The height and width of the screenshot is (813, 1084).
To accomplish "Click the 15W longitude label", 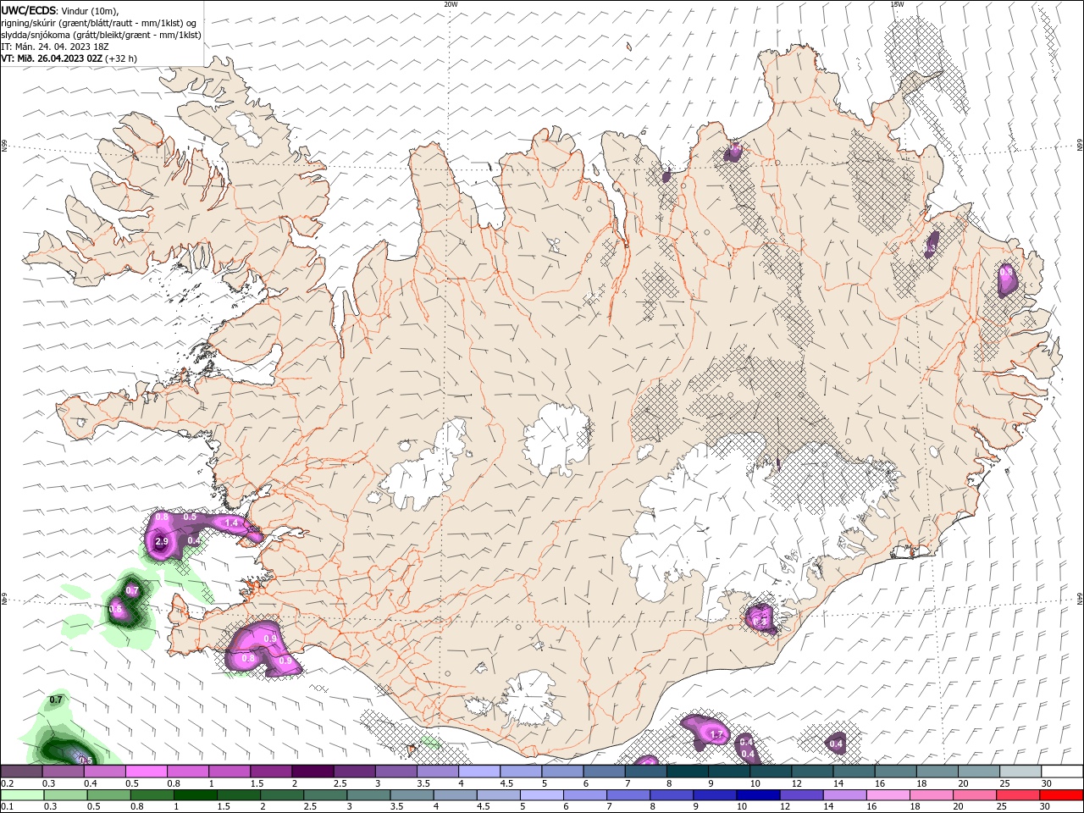I will (x=896, y=4).
